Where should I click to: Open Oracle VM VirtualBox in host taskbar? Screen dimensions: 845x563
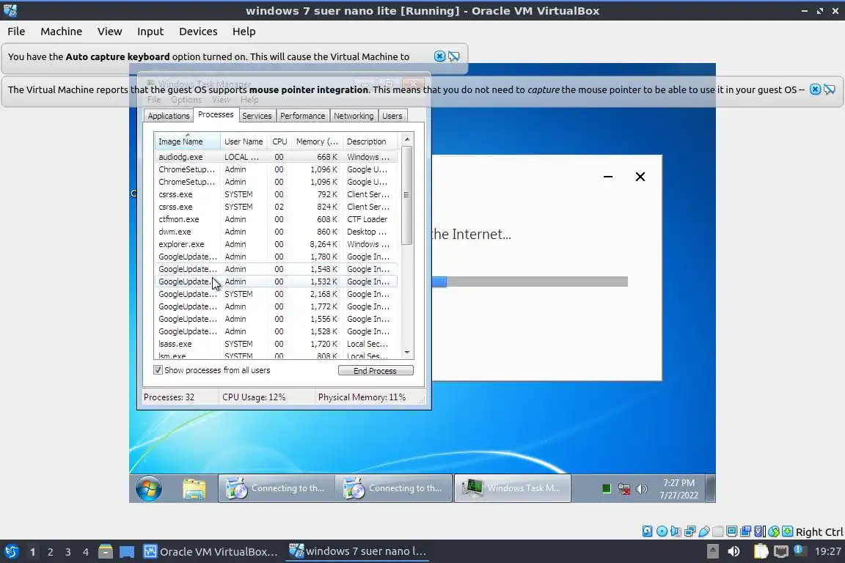tap(211, 552)
